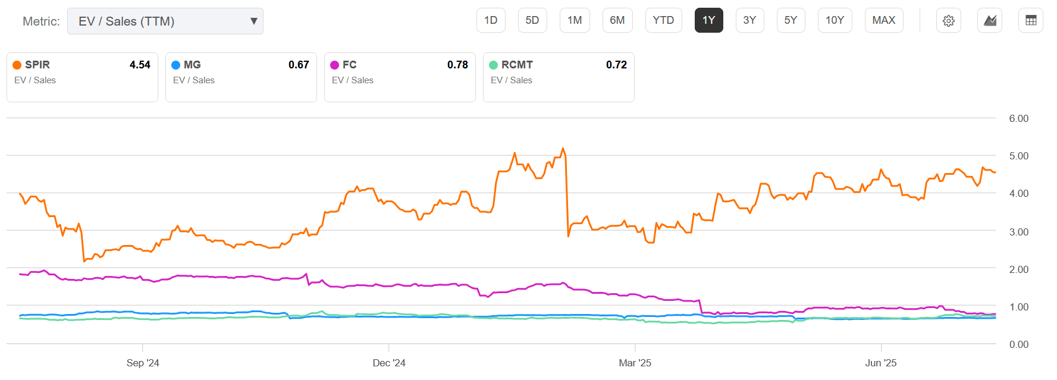This screenshot has width=1057, height=380.
Task: Click the SPIR legend card showing 4.54
Action: coord(82,77)
